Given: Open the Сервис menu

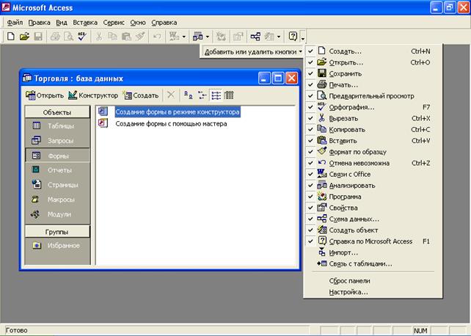Looking at the screenshot, I should (x=113, y=23).
